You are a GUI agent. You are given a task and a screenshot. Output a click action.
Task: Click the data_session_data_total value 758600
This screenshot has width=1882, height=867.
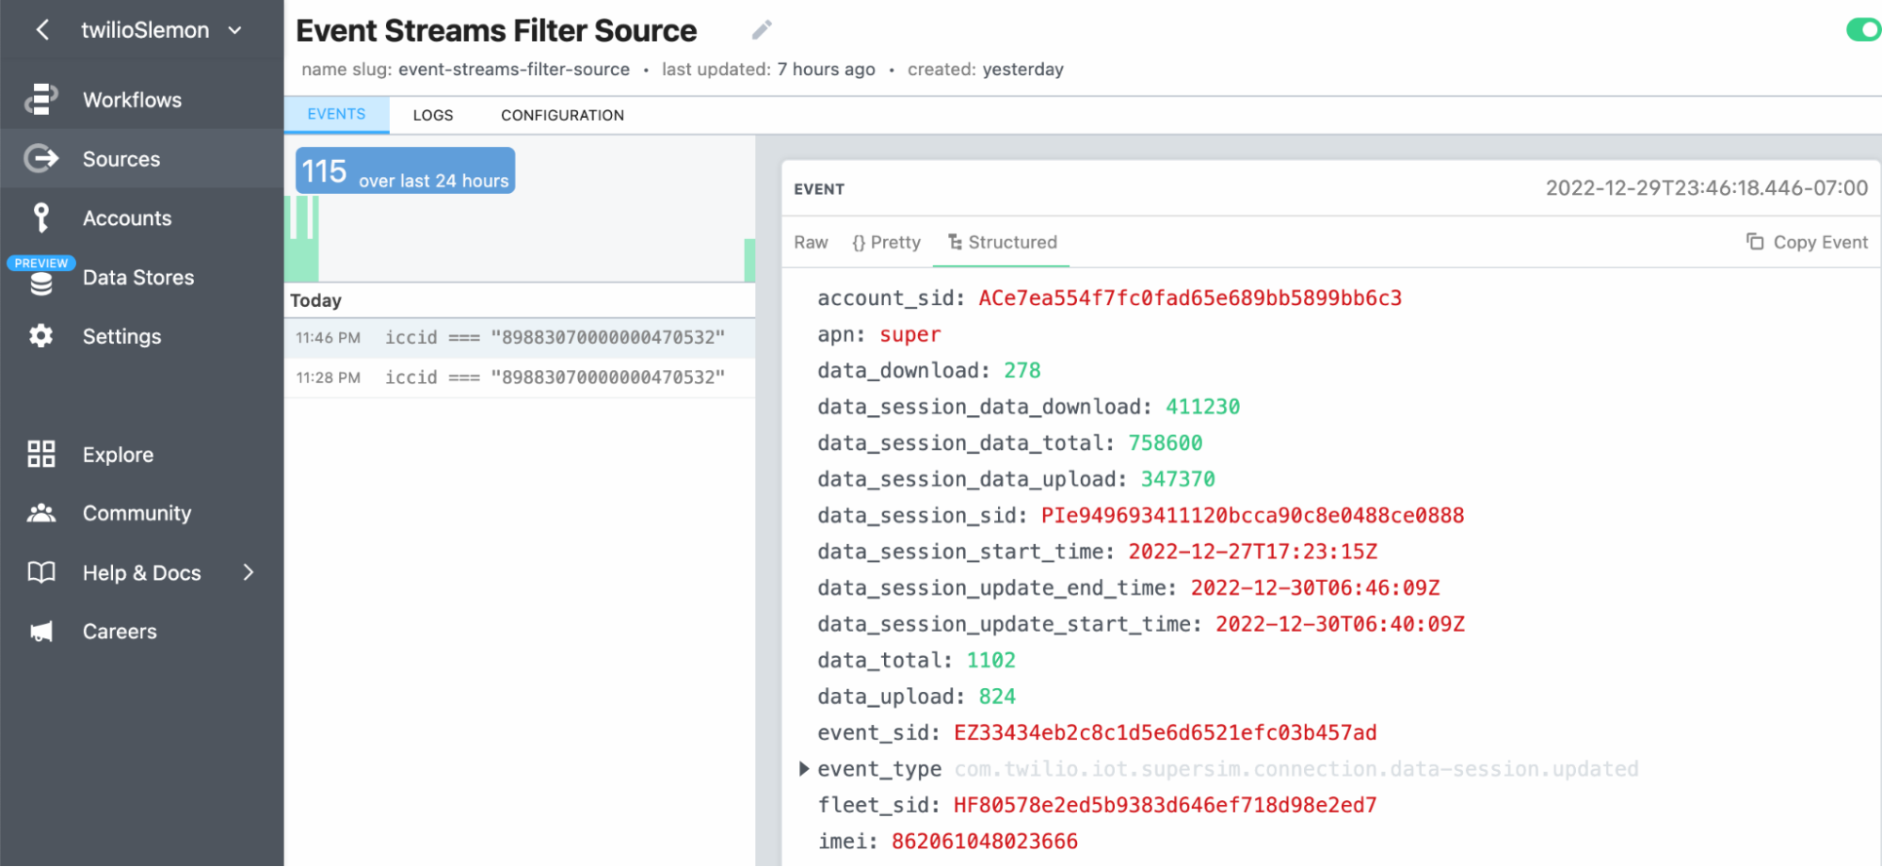tap(1165, 443)
